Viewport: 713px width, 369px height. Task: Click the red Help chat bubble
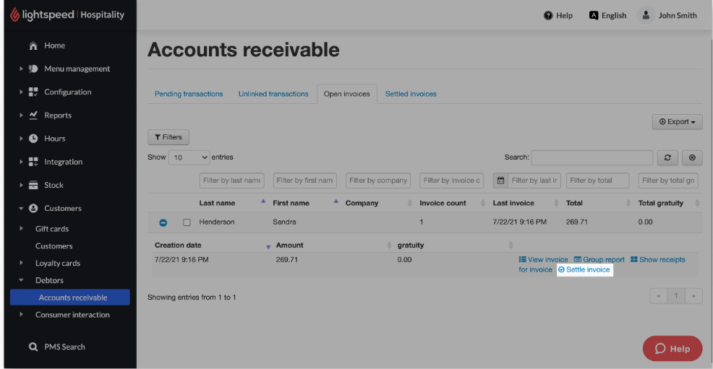click(x=672, y=348)
